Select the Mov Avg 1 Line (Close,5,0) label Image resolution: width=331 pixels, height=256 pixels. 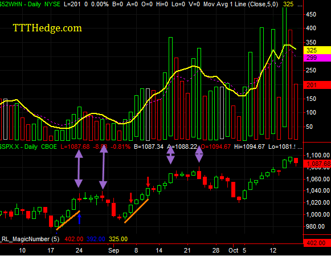[x=240, y=4]
